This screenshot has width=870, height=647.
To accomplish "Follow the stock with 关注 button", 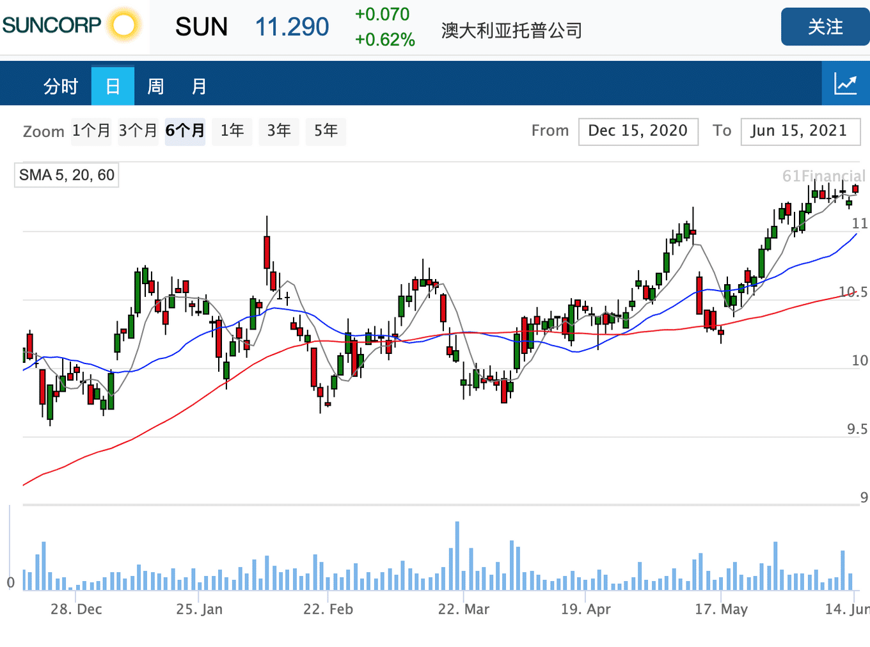I will pos(825,27).
